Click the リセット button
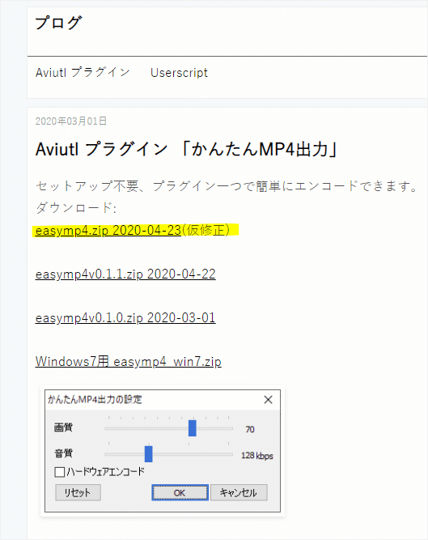The image size is (428, 540). 78,492
